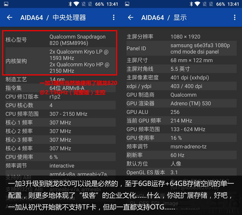The height and width of the screenshot is (215, 242).
Task: Select the GPU ALU 256 row
Action: point(181,112)
